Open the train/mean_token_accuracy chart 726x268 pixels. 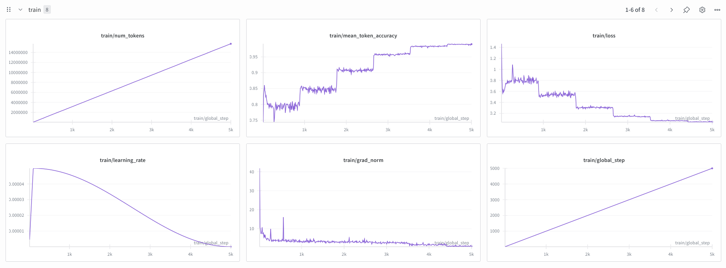click(363, 79)
